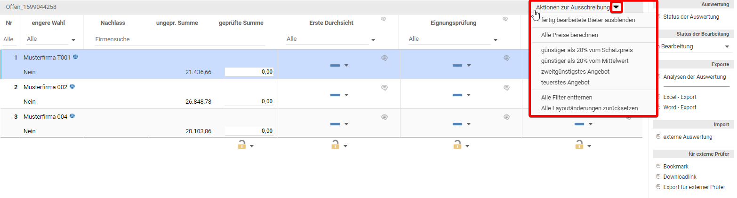Viewport: 737px width, 198px height.
Task: Open the Status der Bearbeitung dropdown
Action: tap(727, 46)
